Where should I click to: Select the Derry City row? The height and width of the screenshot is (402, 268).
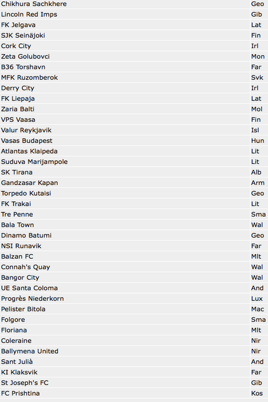tap(17, 88)
